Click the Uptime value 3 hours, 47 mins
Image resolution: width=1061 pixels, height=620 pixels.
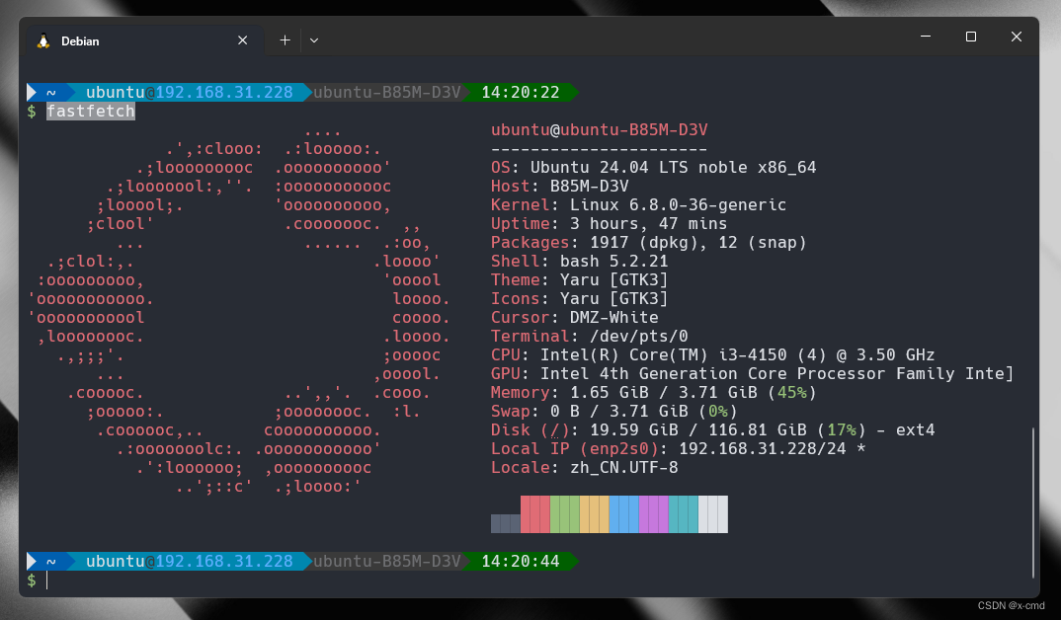point(648,224)
